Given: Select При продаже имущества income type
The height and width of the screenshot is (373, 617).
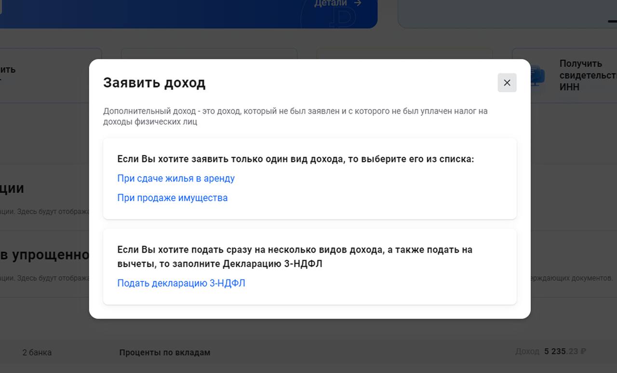Looking at the screenshot, I should coord(173,198).
